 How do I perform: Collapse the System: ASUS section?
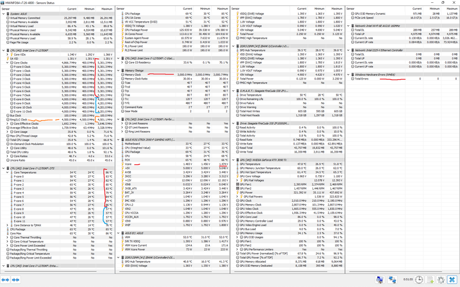[4, 14]
